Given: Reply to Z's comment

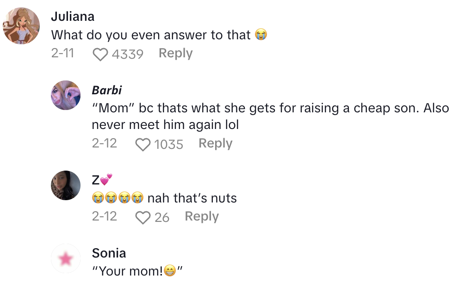Looking at the screenshot, I should [201, 216].
